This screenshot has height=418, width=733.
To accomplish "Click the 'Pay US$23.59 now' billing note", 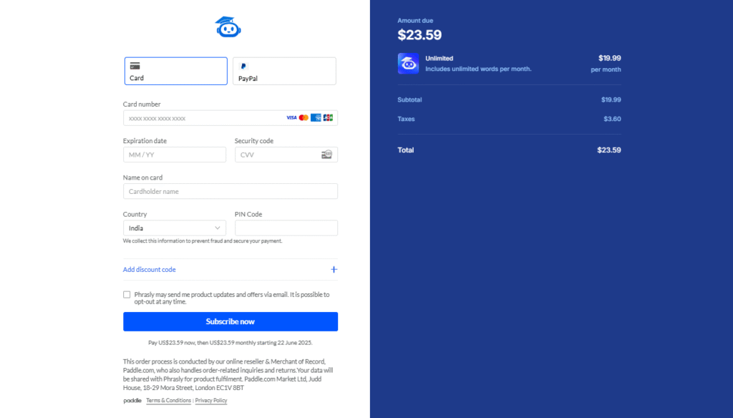I will [230, 343].
